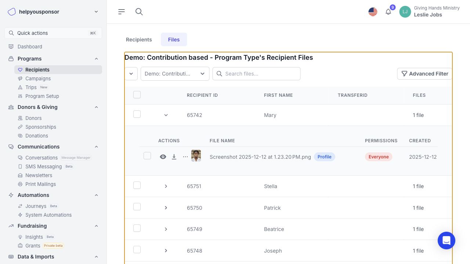The height and width of the screenshot is (264, 470).
Task: Click the Campaigns megaphone icon
Action: pyautogui.click(x=20, y=78)
